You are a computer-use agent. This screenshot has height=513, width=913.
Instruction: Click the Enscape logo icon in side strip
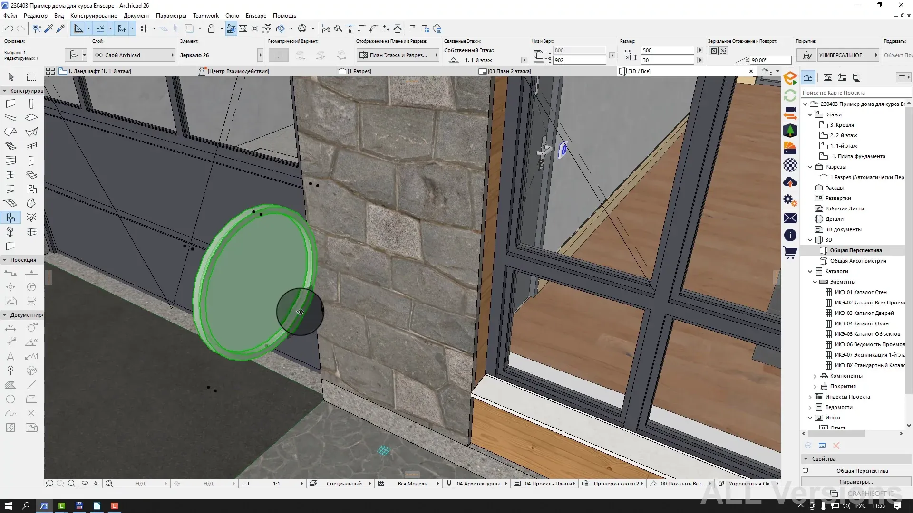[790, 78]
